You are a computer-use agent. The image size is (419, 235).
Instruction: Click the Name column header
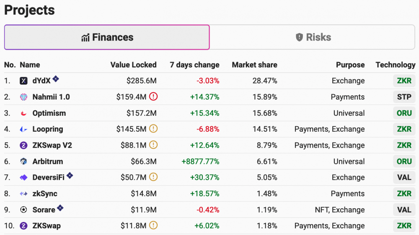[x=30, y=65]
